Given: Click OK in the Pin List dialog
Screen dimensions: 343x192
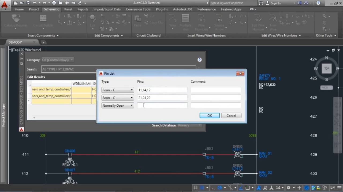Looking at the screenshot, I should [210, 115].
